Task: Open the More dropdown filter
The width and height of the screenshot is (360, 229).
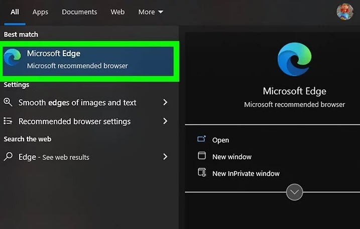Action: pos(151,12)
